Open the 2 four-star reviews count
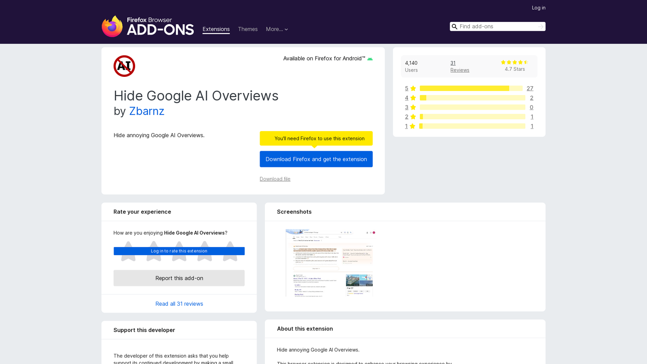 pyautogui.click(x=531, y=98)
